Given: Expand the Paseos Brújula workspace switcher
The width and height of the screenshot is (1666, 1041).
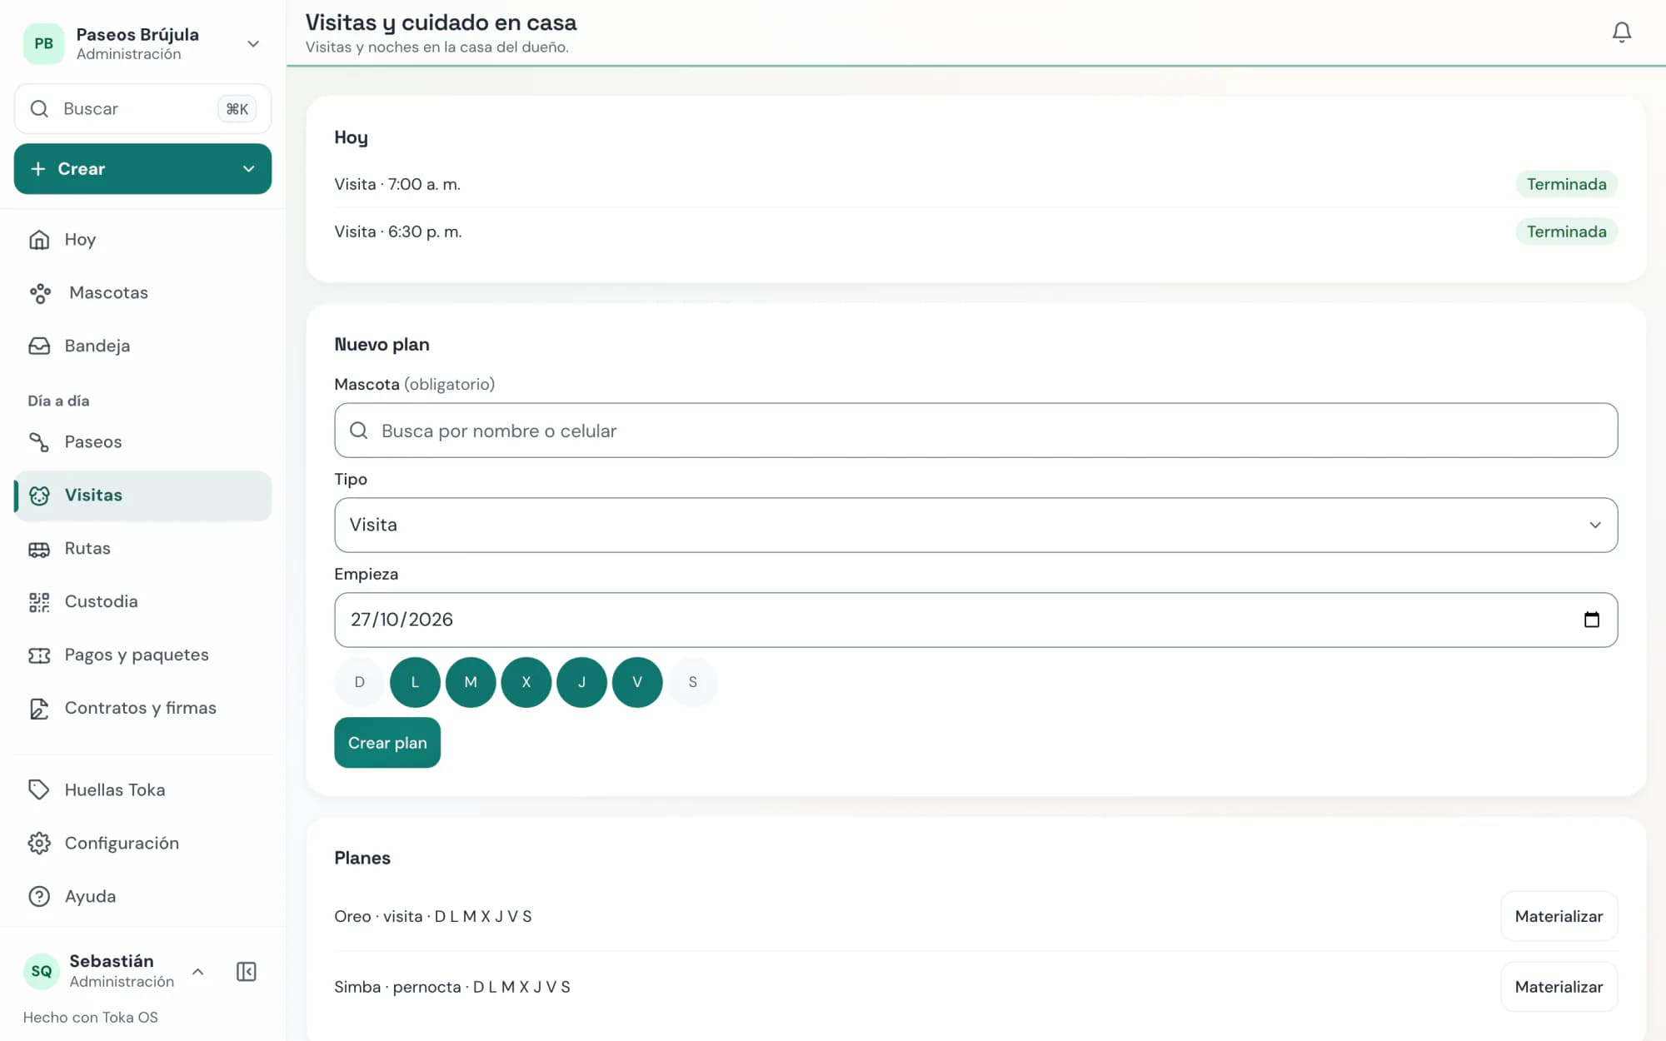Looking at the screenshot, I should pyautogui.click(x=253, y=43).
